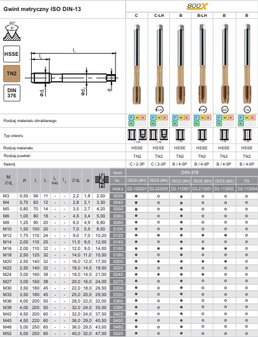
Task: Click the 800X logo
Action: click(x=196, y=6)
